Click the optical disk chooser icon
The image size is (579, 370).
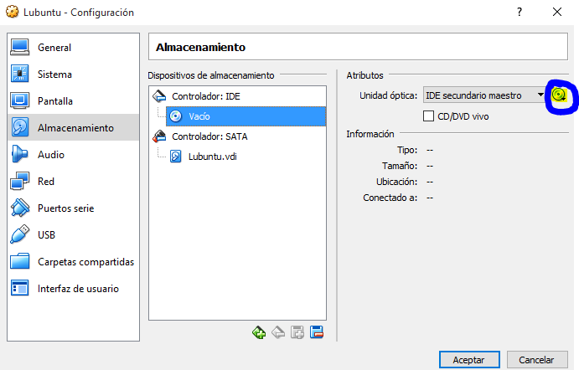tap(560, 95)
